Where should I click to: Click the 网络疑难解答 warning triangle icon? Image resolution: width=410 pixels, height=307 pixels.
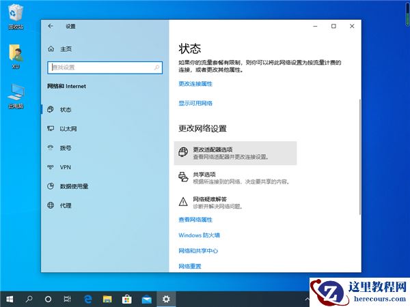coord(183,201)
